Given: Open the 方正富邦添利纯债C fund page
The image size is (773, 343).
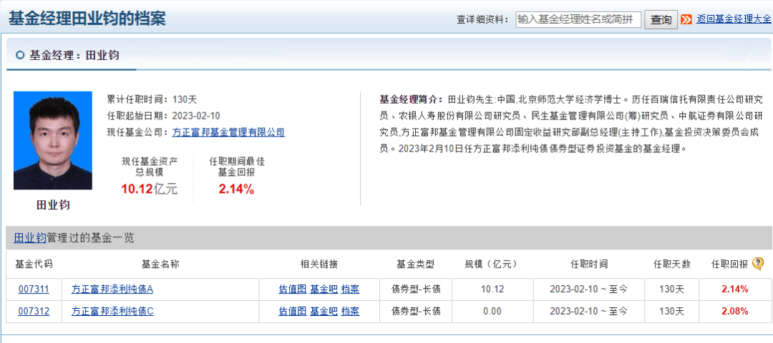Looking at the screenshot, I should point(112,312).
